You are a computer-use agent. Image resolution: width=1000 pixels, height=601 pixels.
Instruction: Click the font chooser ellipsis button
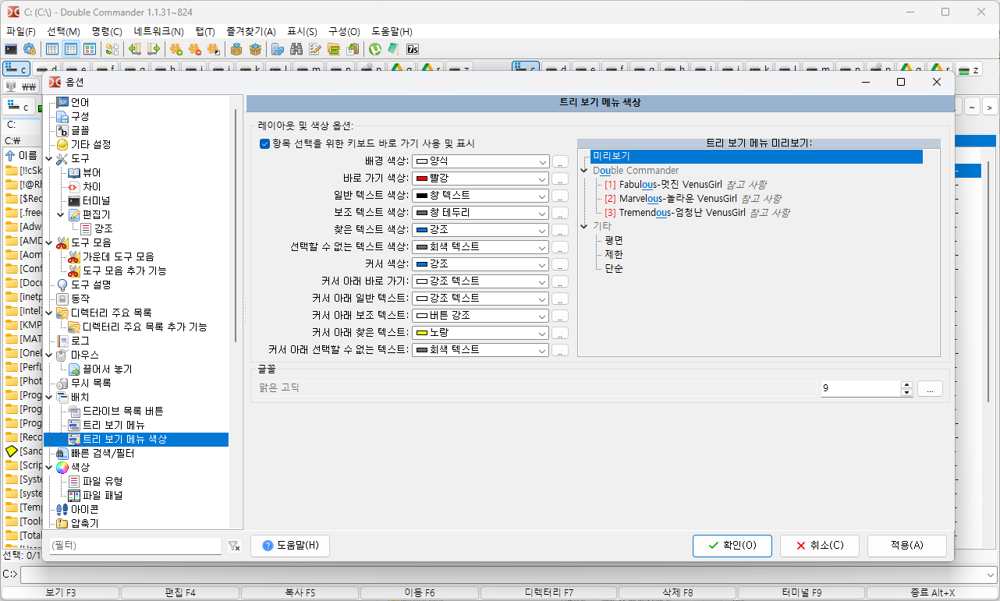930,388
